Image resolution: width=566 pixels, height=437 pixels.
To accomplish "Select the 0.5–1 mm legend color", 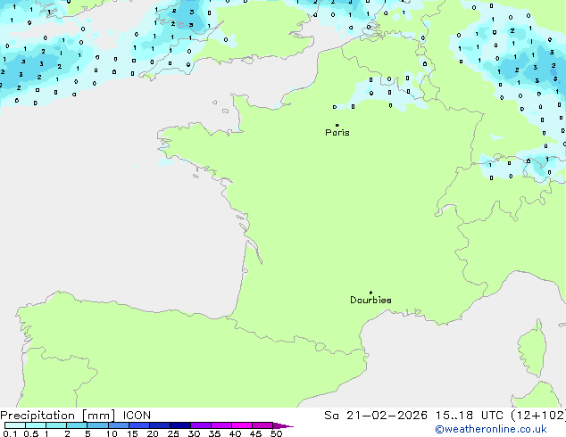I will click(x=36, y=425).
